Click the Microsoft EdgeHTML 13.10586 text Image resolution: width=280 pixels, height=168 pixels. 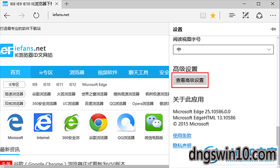(204, 118)
